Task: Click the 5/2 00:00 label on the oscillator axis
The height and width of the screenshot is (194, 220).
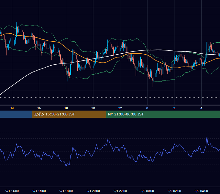Action: [x=147, y=191]
